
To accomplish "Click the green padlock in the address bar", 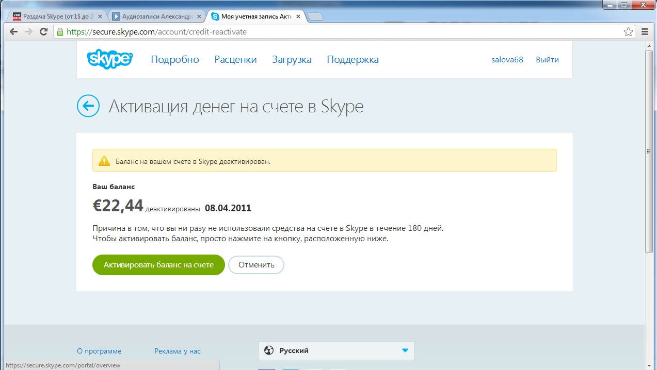I will coord(60,32).
